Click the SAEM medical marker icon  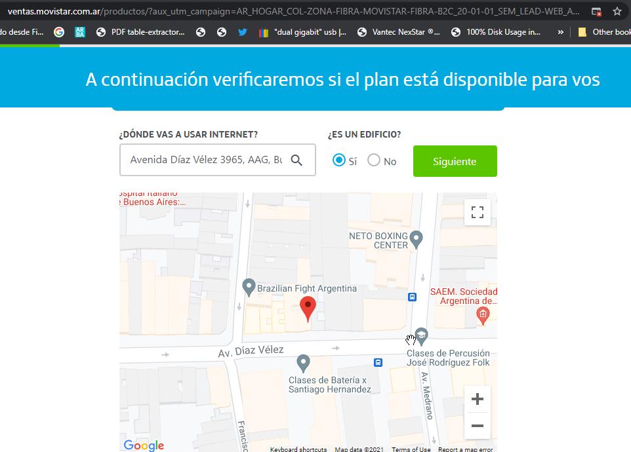pos(483,316)
